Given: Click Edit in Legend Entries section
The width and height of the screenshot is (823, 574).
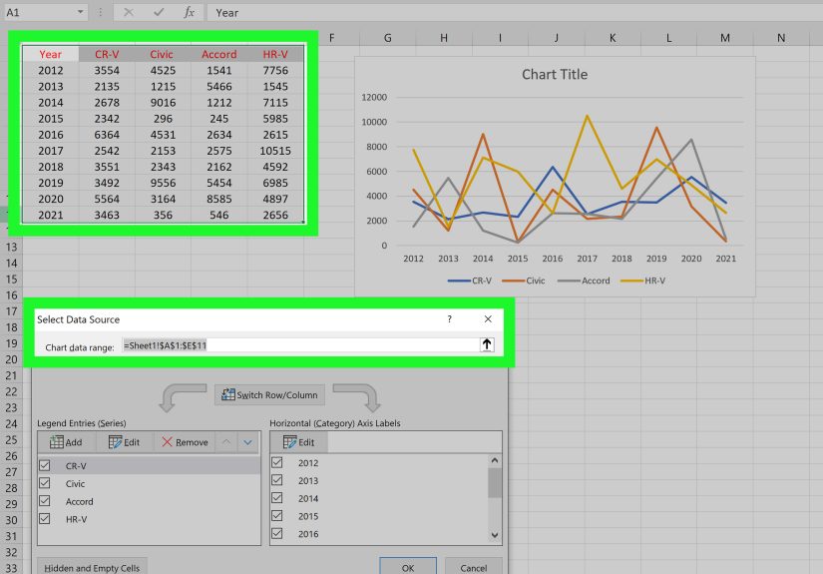Looking at the screenshot, I should click(124, 442).
